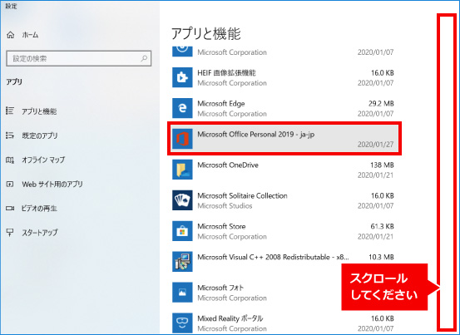Select HEIF 画像拡張機能 name text
Image resolution: width=460 pixels, height=335 pixels.
226,72
